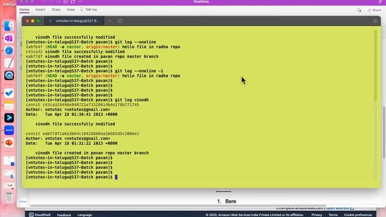The height and width of the screenshot is (217, 386).
Task: Open the first minimized window thumbnail in dock
Action: pos(9,161)
